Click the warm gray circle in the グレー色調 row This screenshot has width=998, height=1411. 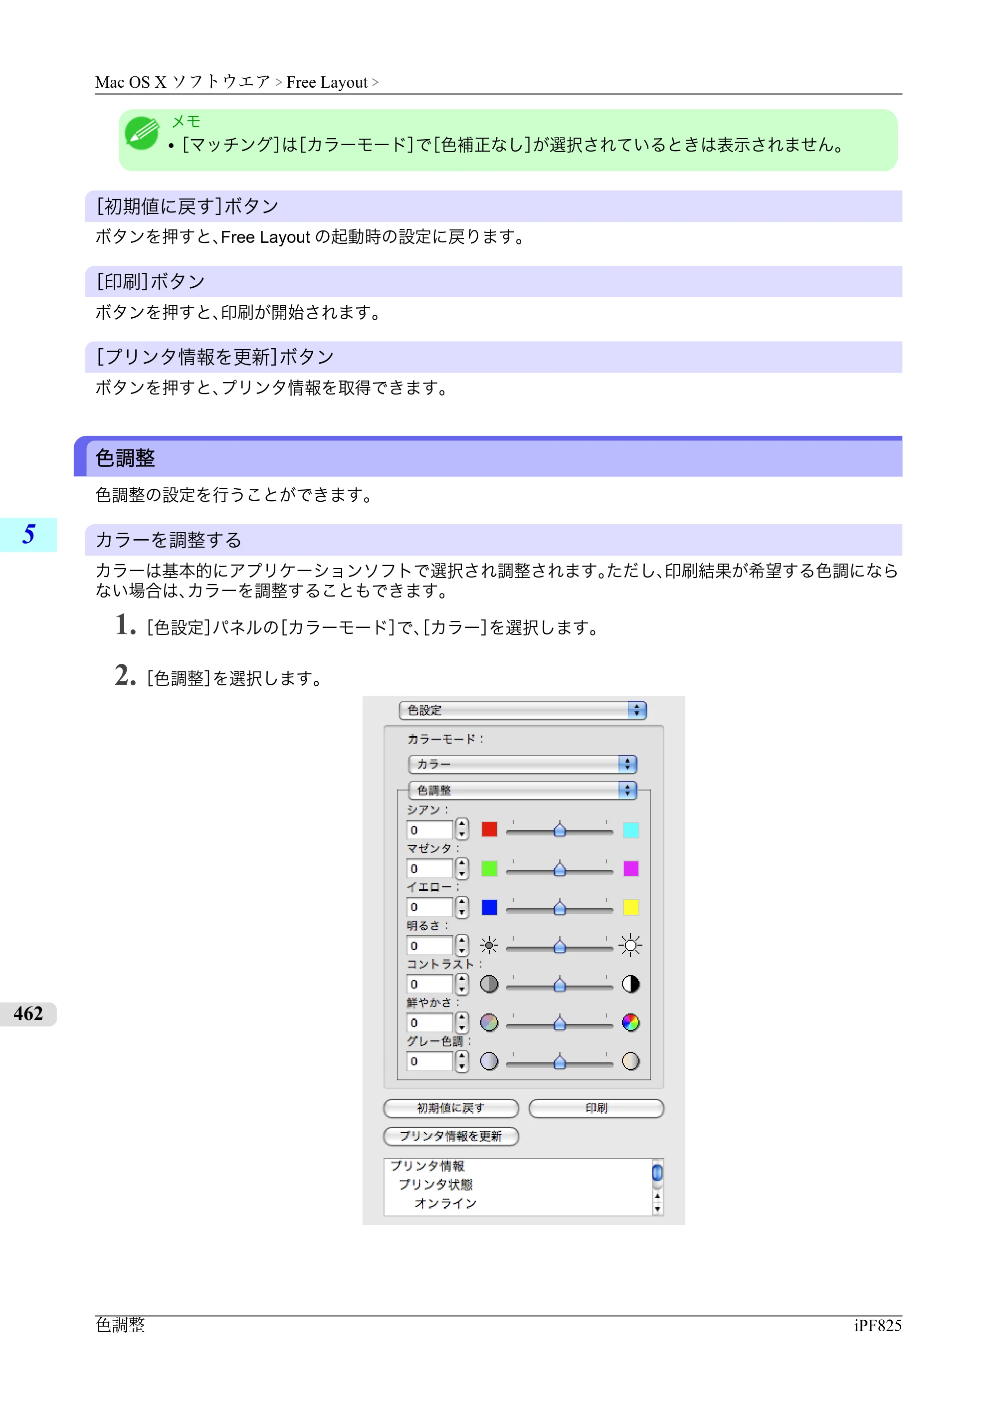click(630, 1061)
